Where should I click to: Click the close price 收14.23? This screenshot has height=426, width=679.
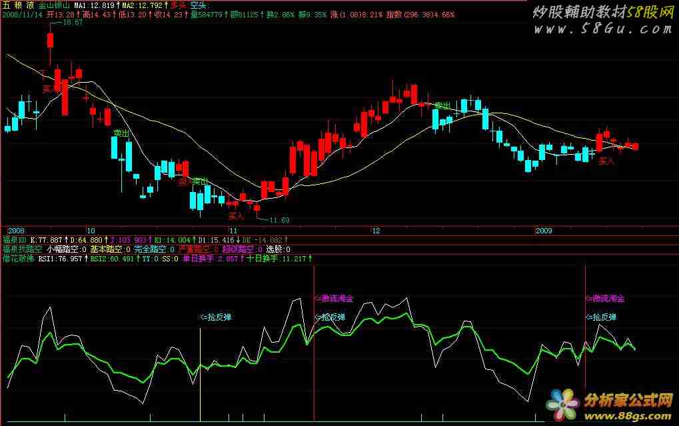pos(169,14)
